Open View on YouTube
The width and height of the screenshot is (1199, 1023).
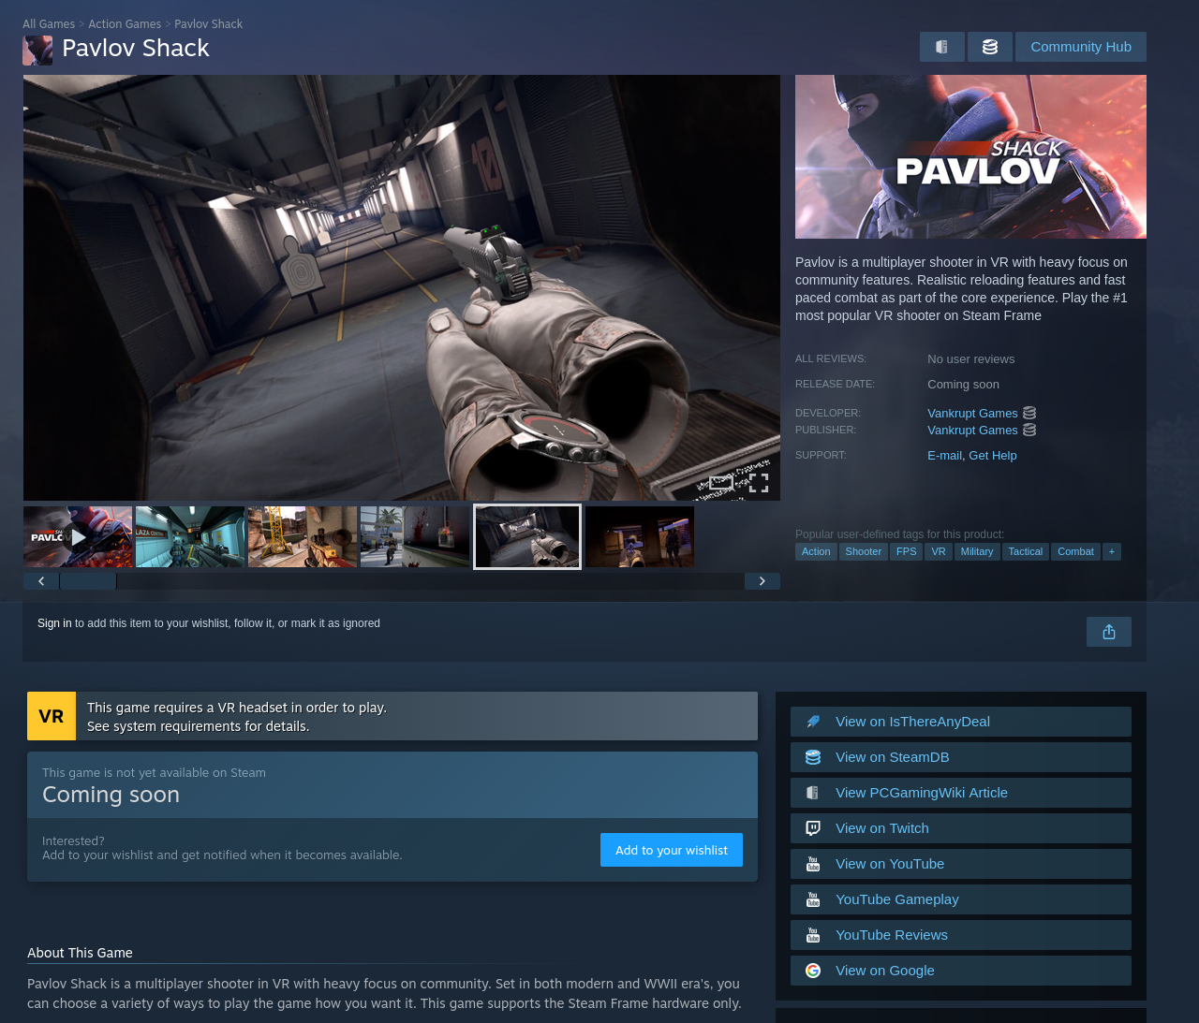pyautogui.click(x=961, y=864)
